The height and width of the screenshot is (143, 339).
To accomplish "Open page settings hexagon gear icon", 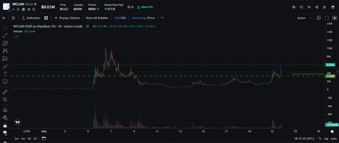I will [x=294, y=7].
